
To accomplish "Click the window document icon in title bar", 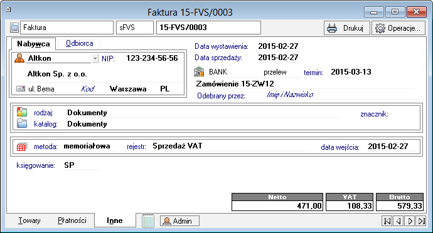I will point(9,9).
